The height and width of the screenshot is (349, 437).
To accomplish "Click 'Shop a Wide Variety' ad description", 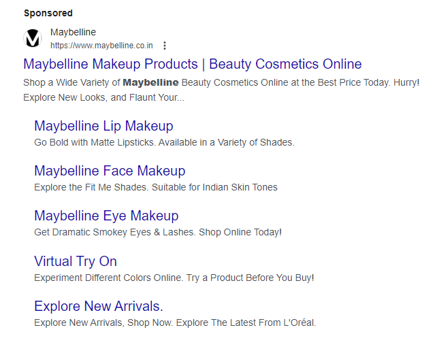I will pyautogui.click(x=221, y=90).
